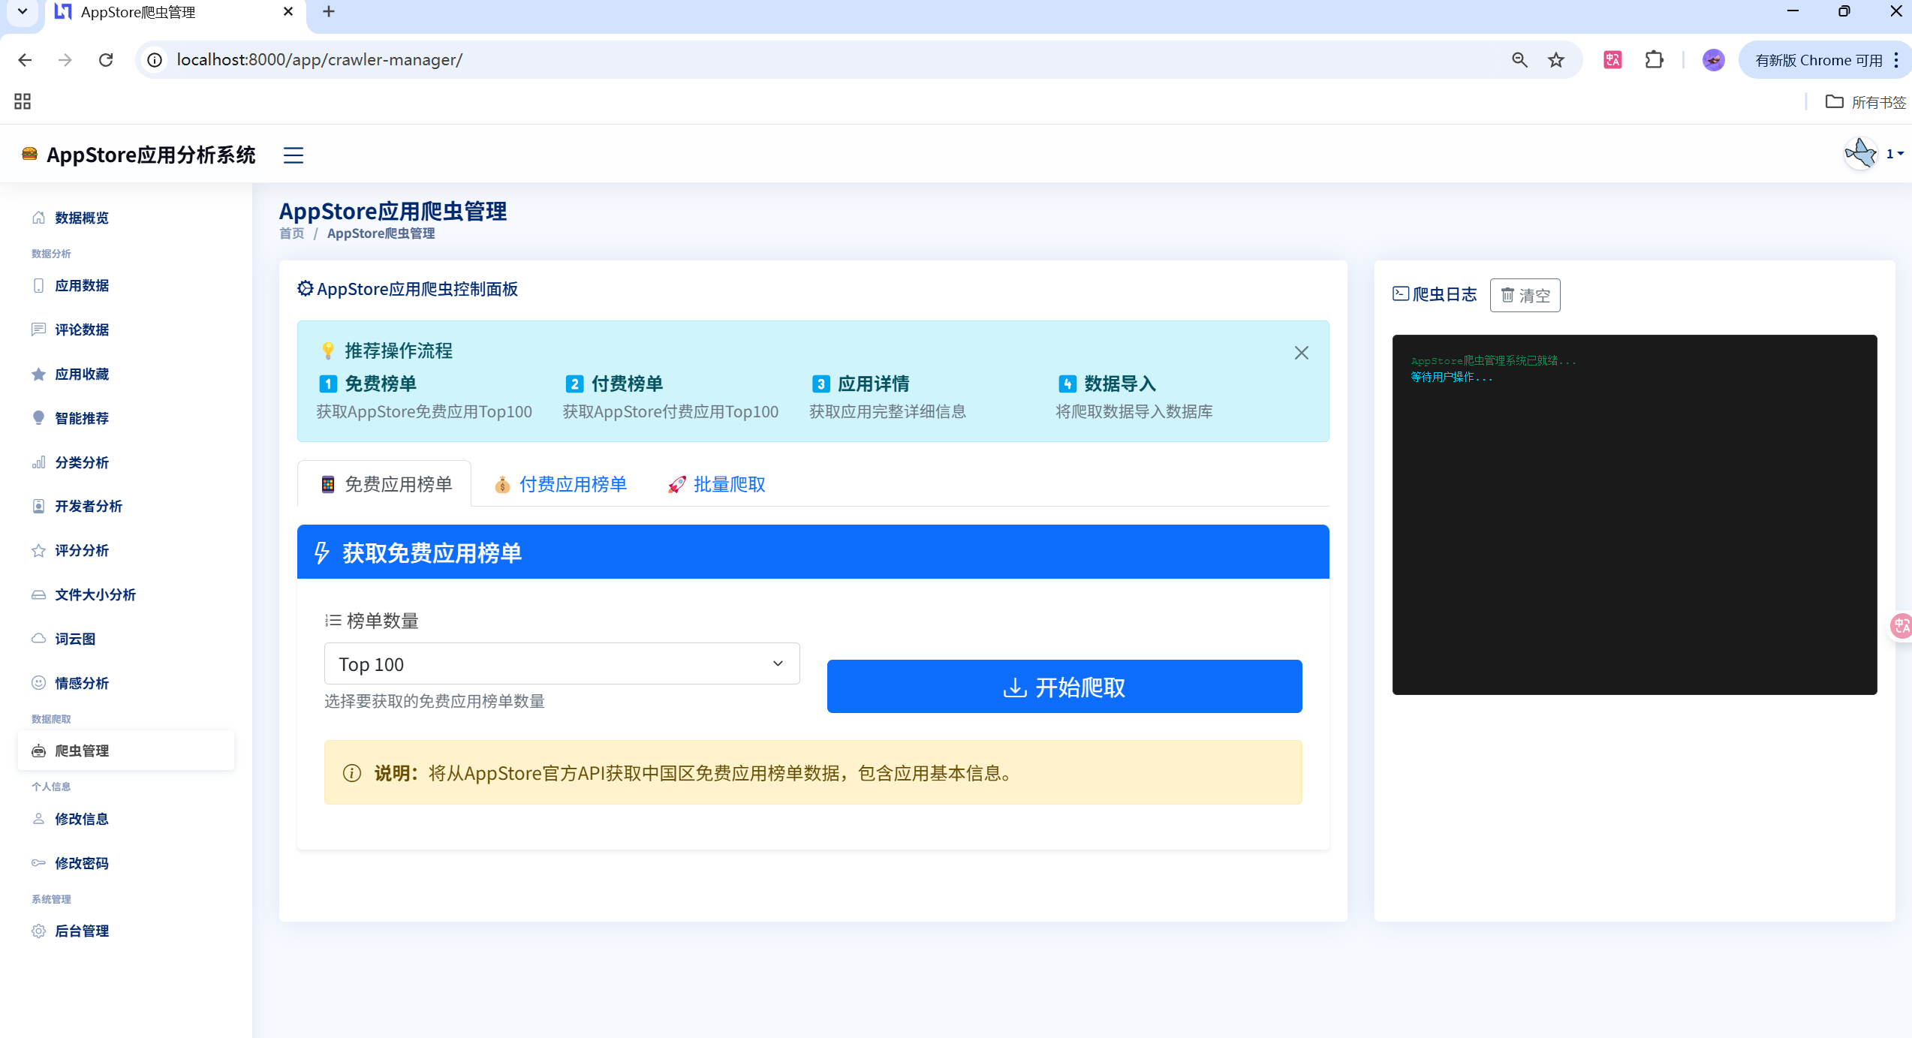Click the star icon for 应用收藏
This screenshot has width=1912, height=1038.
38,374
